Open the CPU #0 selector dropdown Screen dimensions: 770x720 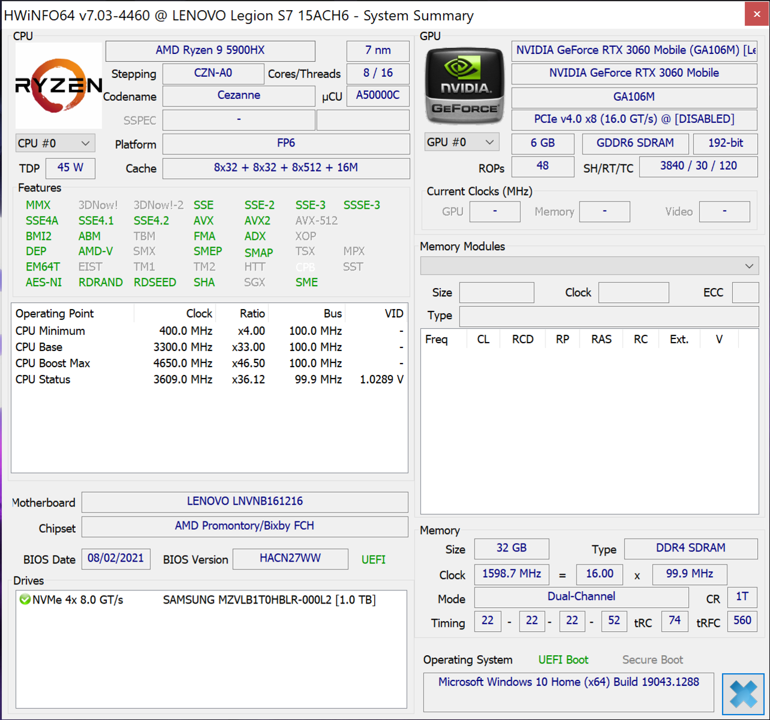(55, 143)
